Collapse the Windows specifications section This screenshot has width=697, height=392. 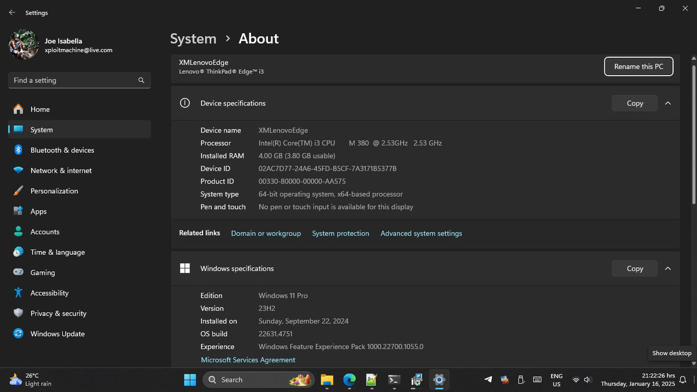668,268
